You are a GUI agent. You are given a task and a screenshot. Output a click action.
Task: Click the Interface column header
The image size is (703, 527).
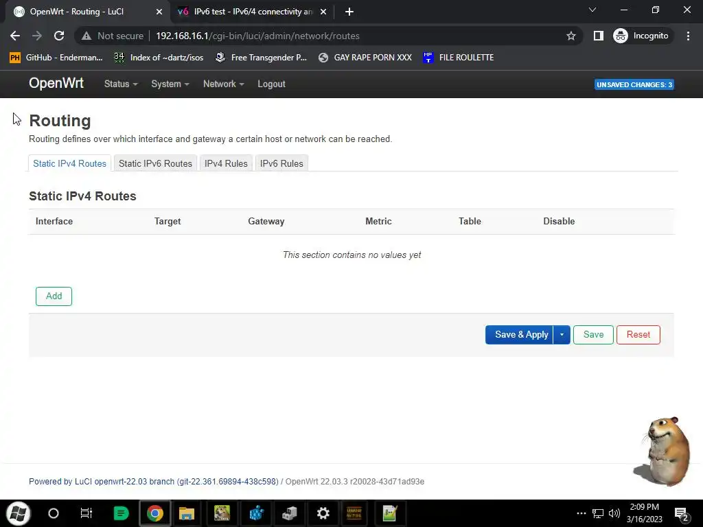(x=54, y=222)
